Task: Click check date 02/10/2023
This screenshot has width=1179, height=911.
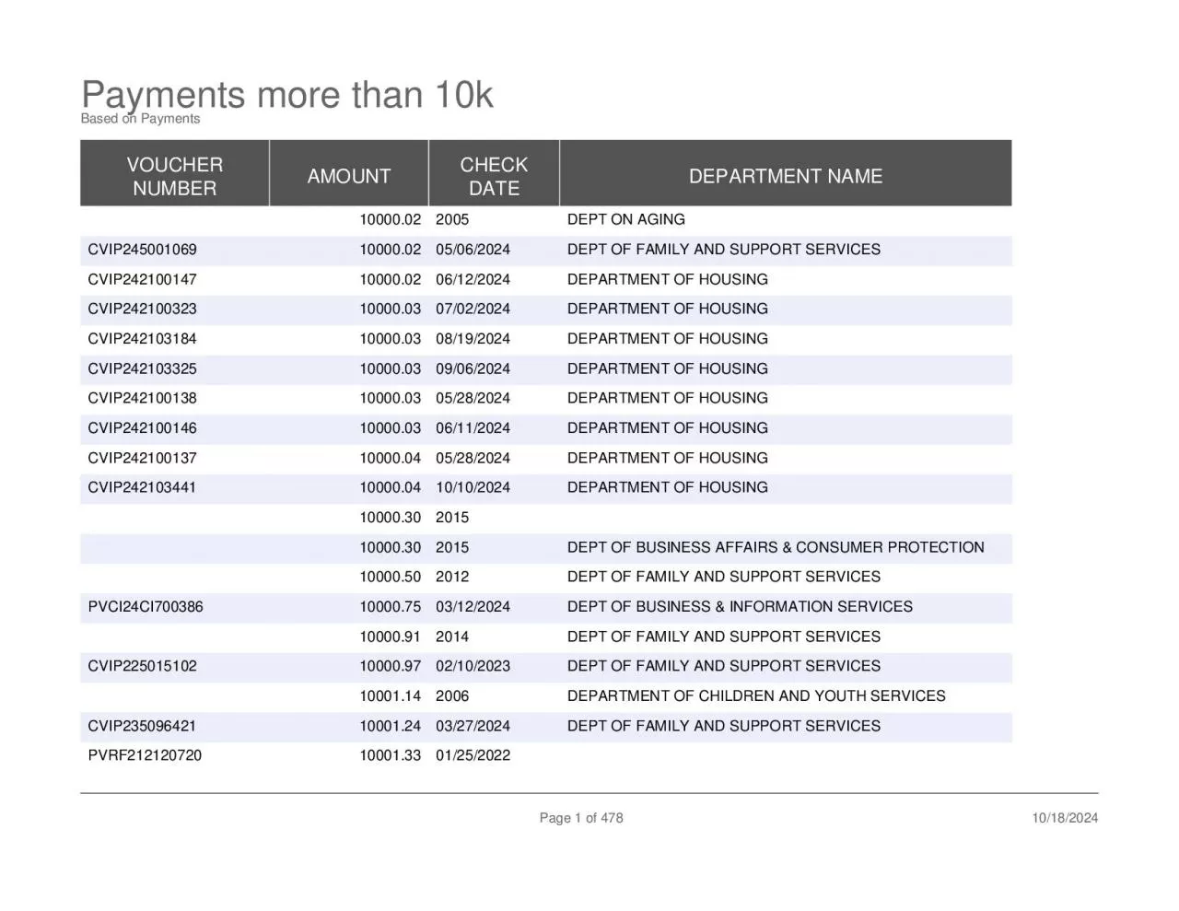Action: (473, 666)
